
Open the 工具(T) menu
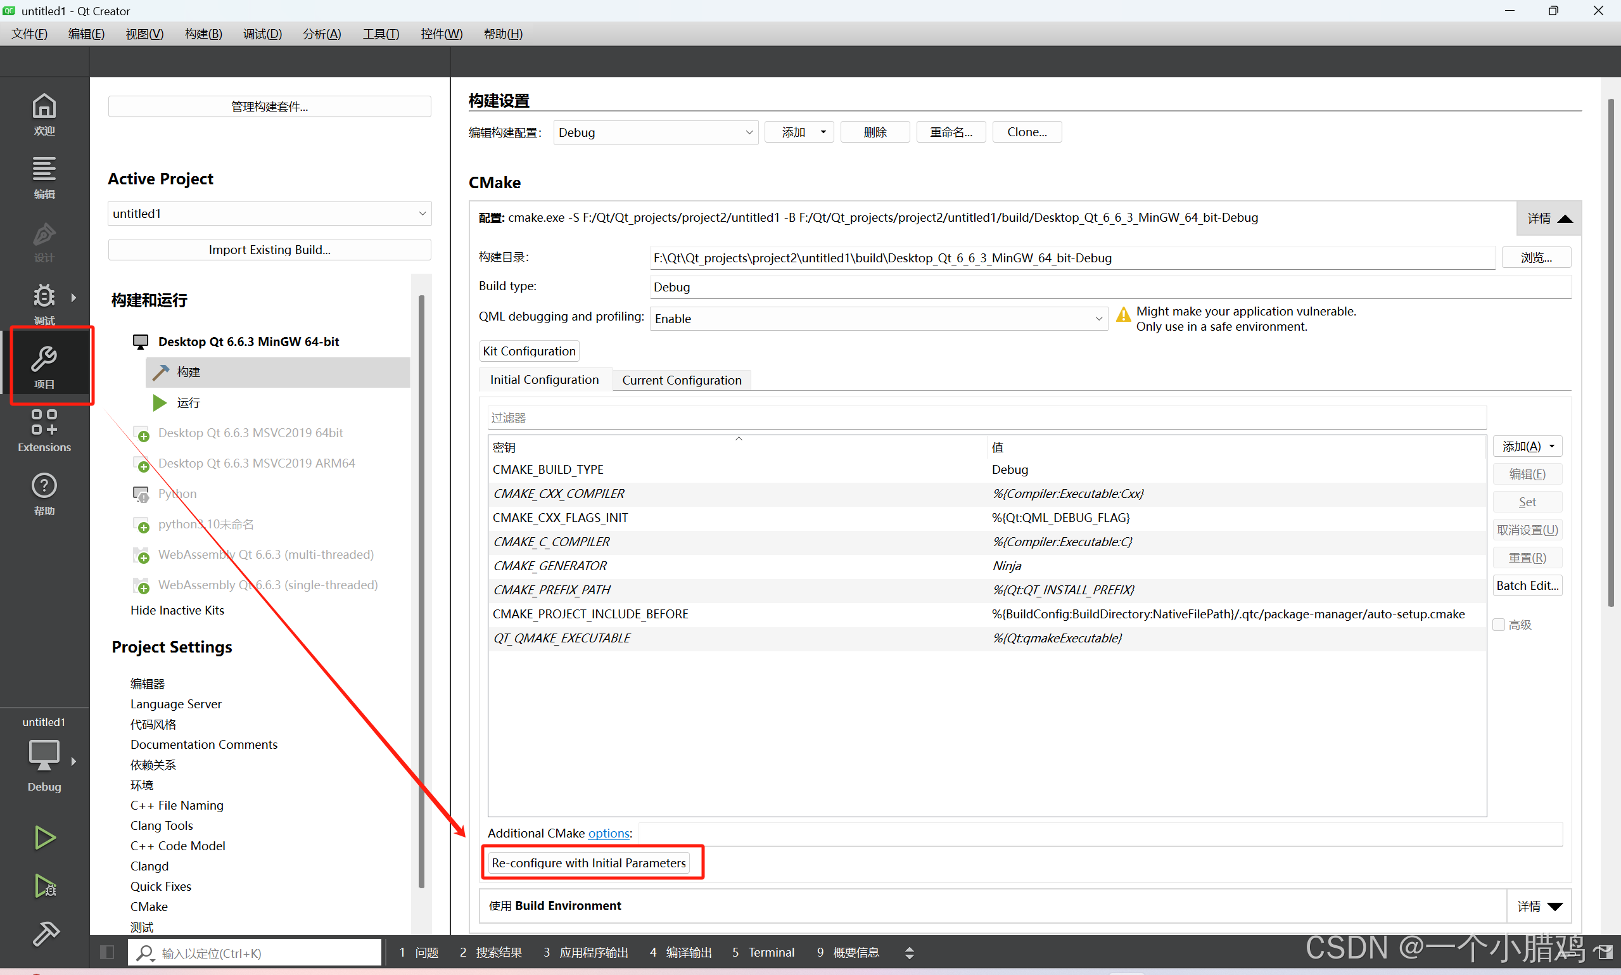381,34
